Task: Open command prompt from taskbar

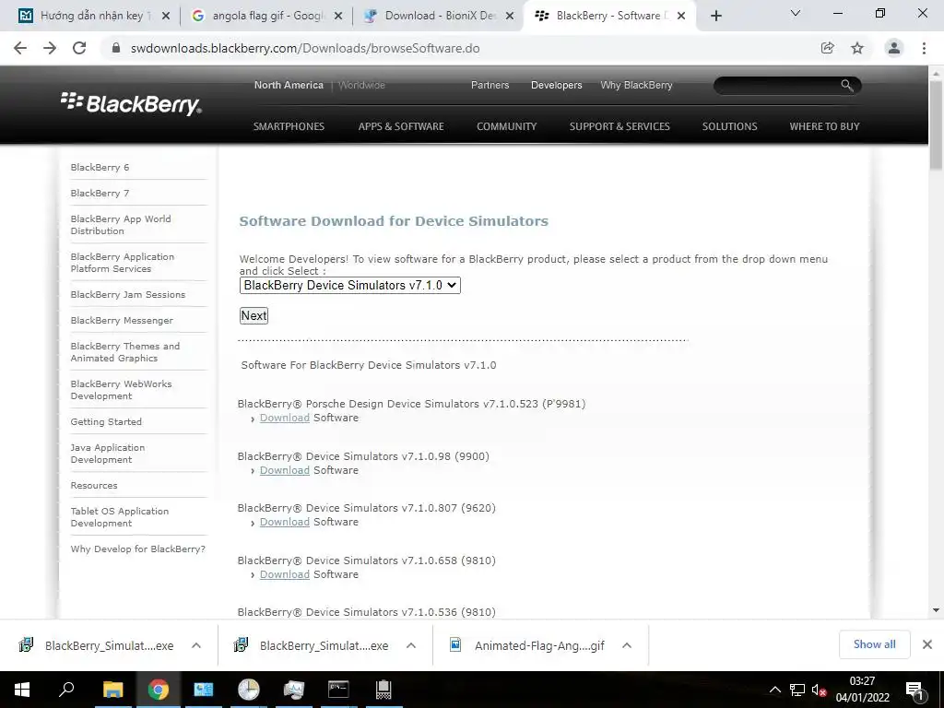Action: coord(338,690)
